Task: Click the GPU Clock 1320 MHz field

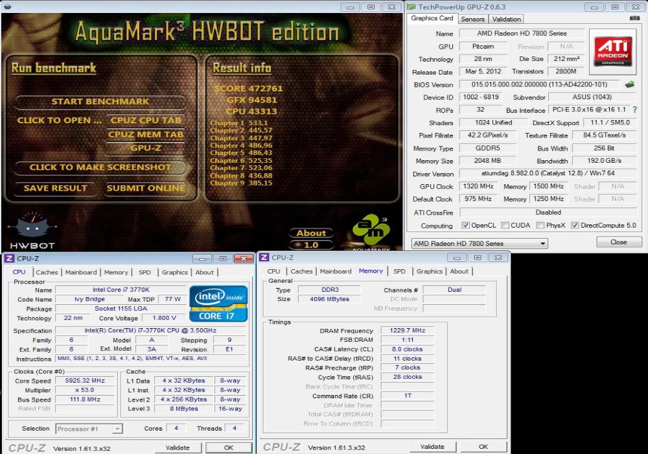Action: (478, 187)
